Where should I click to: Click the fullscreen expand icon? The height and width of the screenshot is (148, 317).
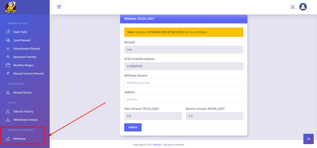(292, 7)
